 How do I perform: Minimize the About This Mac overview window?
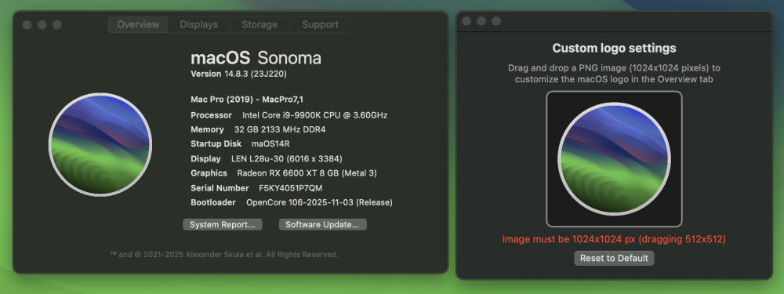pos(42,24)
